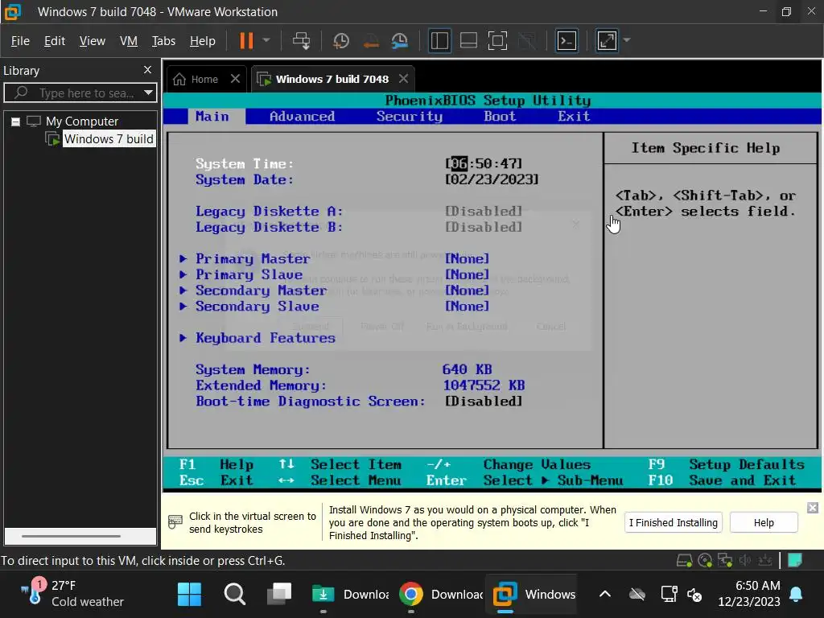Viewport: 824px width, 618px height.
Task: Collapse the My Computer tree node
Action: pyautogui.click(x=16, y=122)
